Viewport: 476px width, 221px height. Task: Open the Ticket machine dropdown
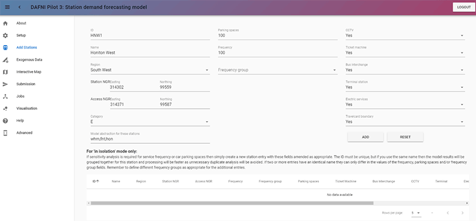(x=405, y=52)
